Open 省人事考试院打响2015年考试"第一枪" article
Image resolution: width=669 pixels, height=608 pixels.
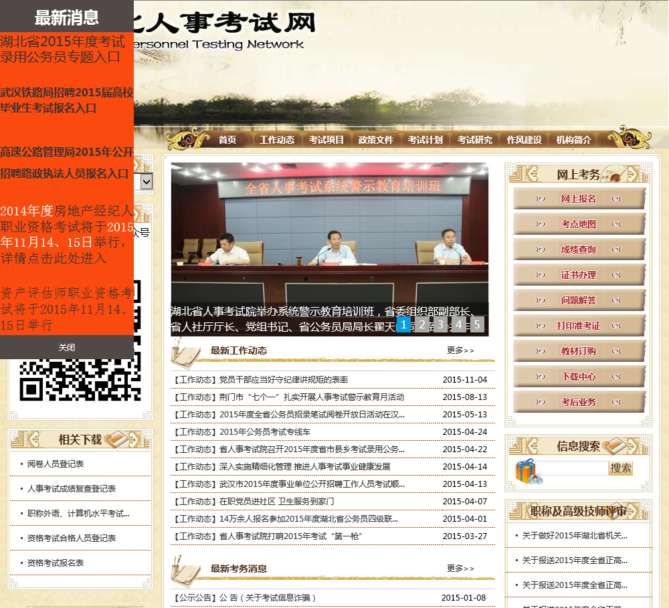coord(291,536)
